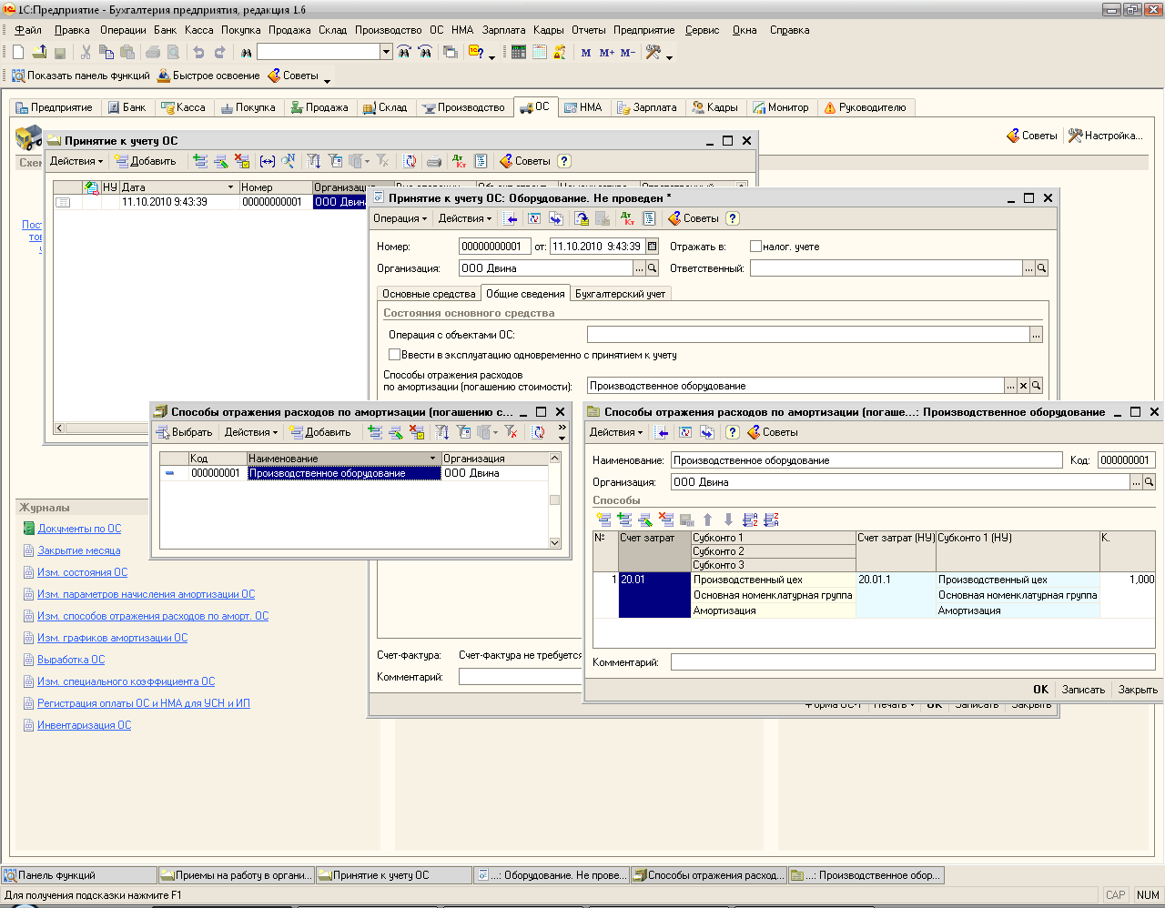
Task: Switch to the Принятие к учету ОС taskbar window button
Action: (395, 875)
